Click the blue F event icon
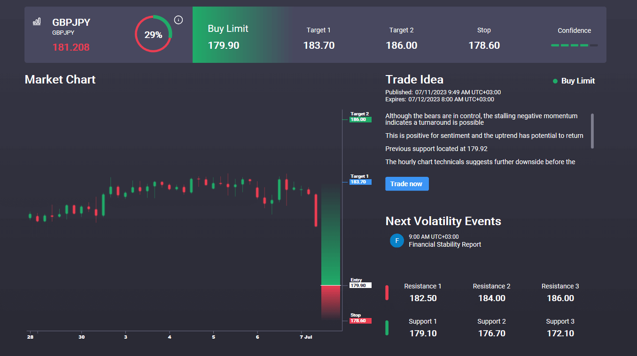The image size is (637, 356). click(x=397, y=241)
